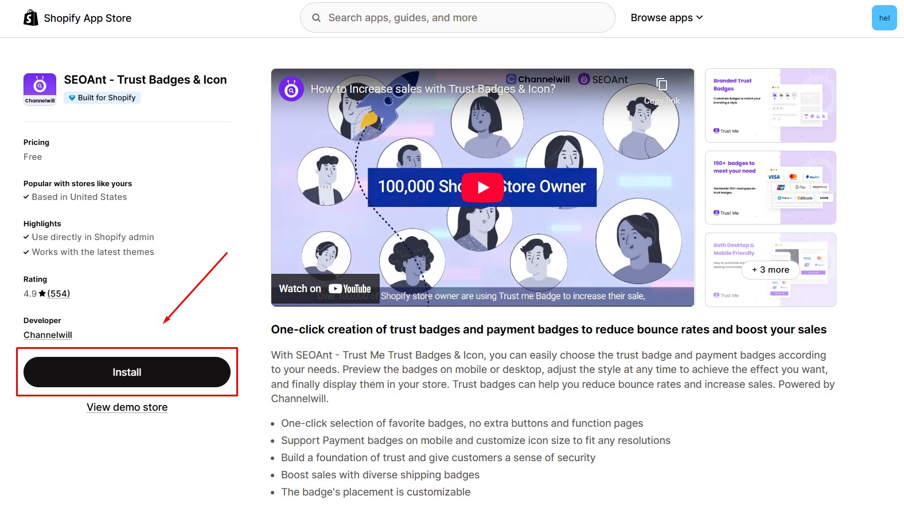Open the 150+ badges to meet your need thumbnail

click(770, 187)
